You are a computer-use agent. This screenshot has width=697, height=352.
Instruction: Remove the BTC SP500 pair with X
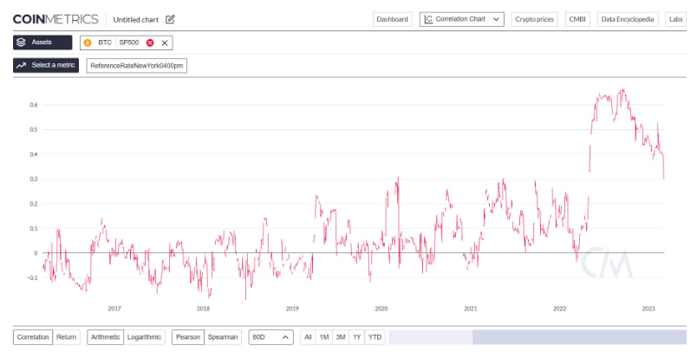[165, 42]
